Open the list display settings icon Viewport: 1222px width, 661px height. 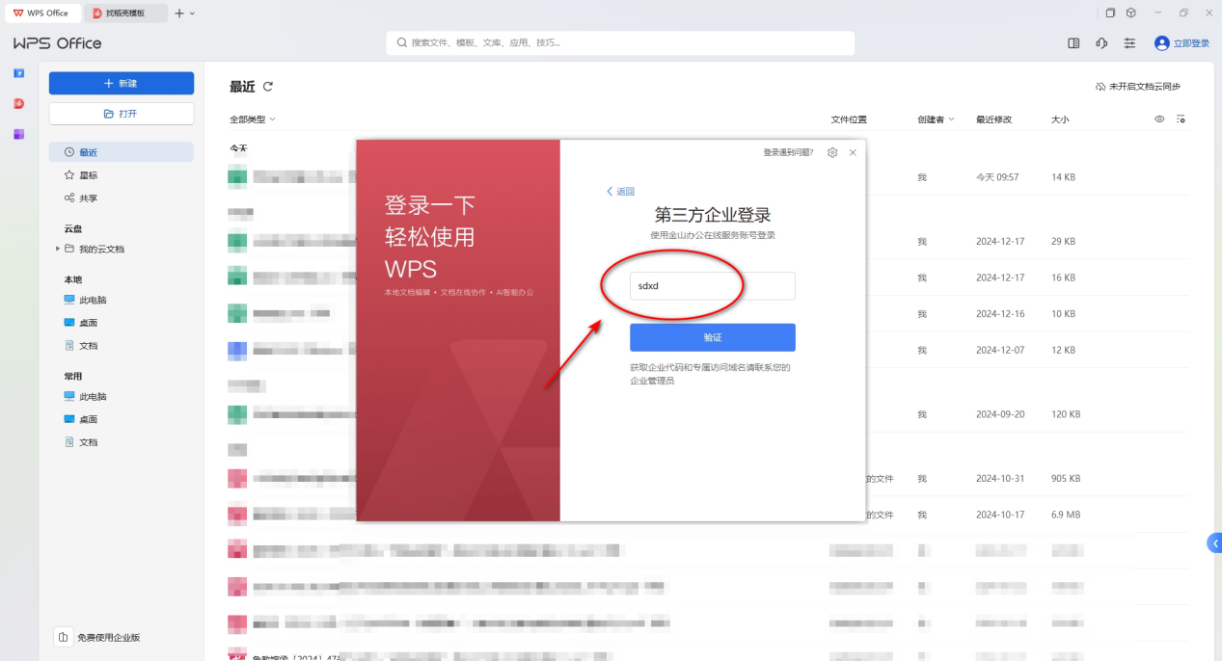[1181, 119]
